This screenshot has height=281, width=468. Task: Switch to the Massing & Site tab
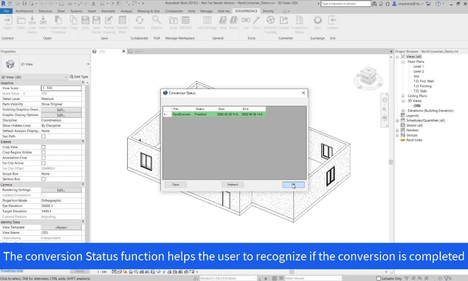click(148, 11)
